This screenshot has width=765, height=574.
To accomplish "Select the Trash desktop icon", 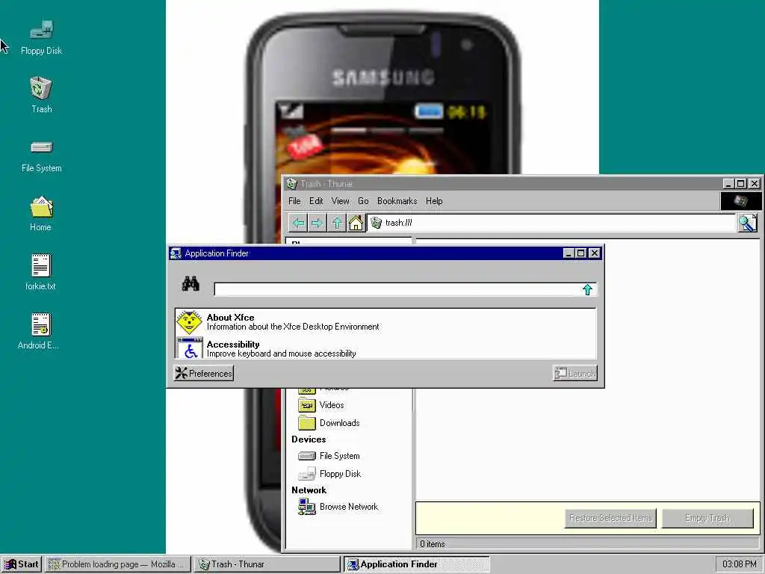I will pyautogui.click(x=42, y=95).
